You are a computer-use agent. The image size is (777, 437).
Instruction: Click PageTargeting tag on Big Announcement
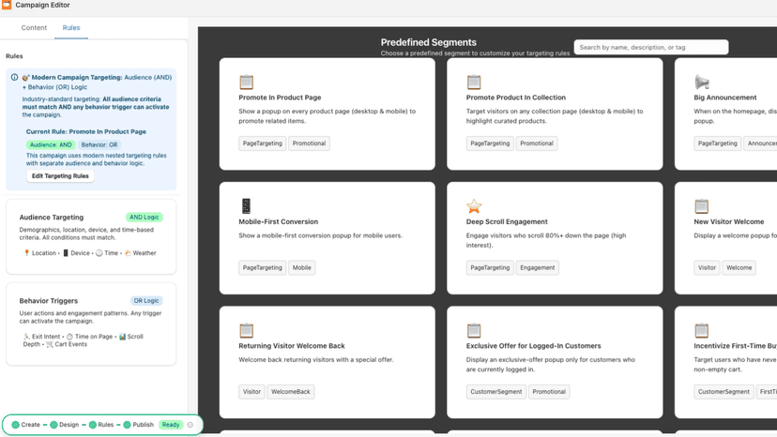(718, 143)
